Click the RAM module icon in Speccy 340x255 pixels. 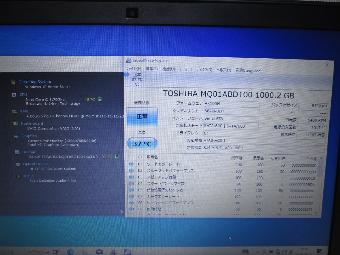point(14,111)
